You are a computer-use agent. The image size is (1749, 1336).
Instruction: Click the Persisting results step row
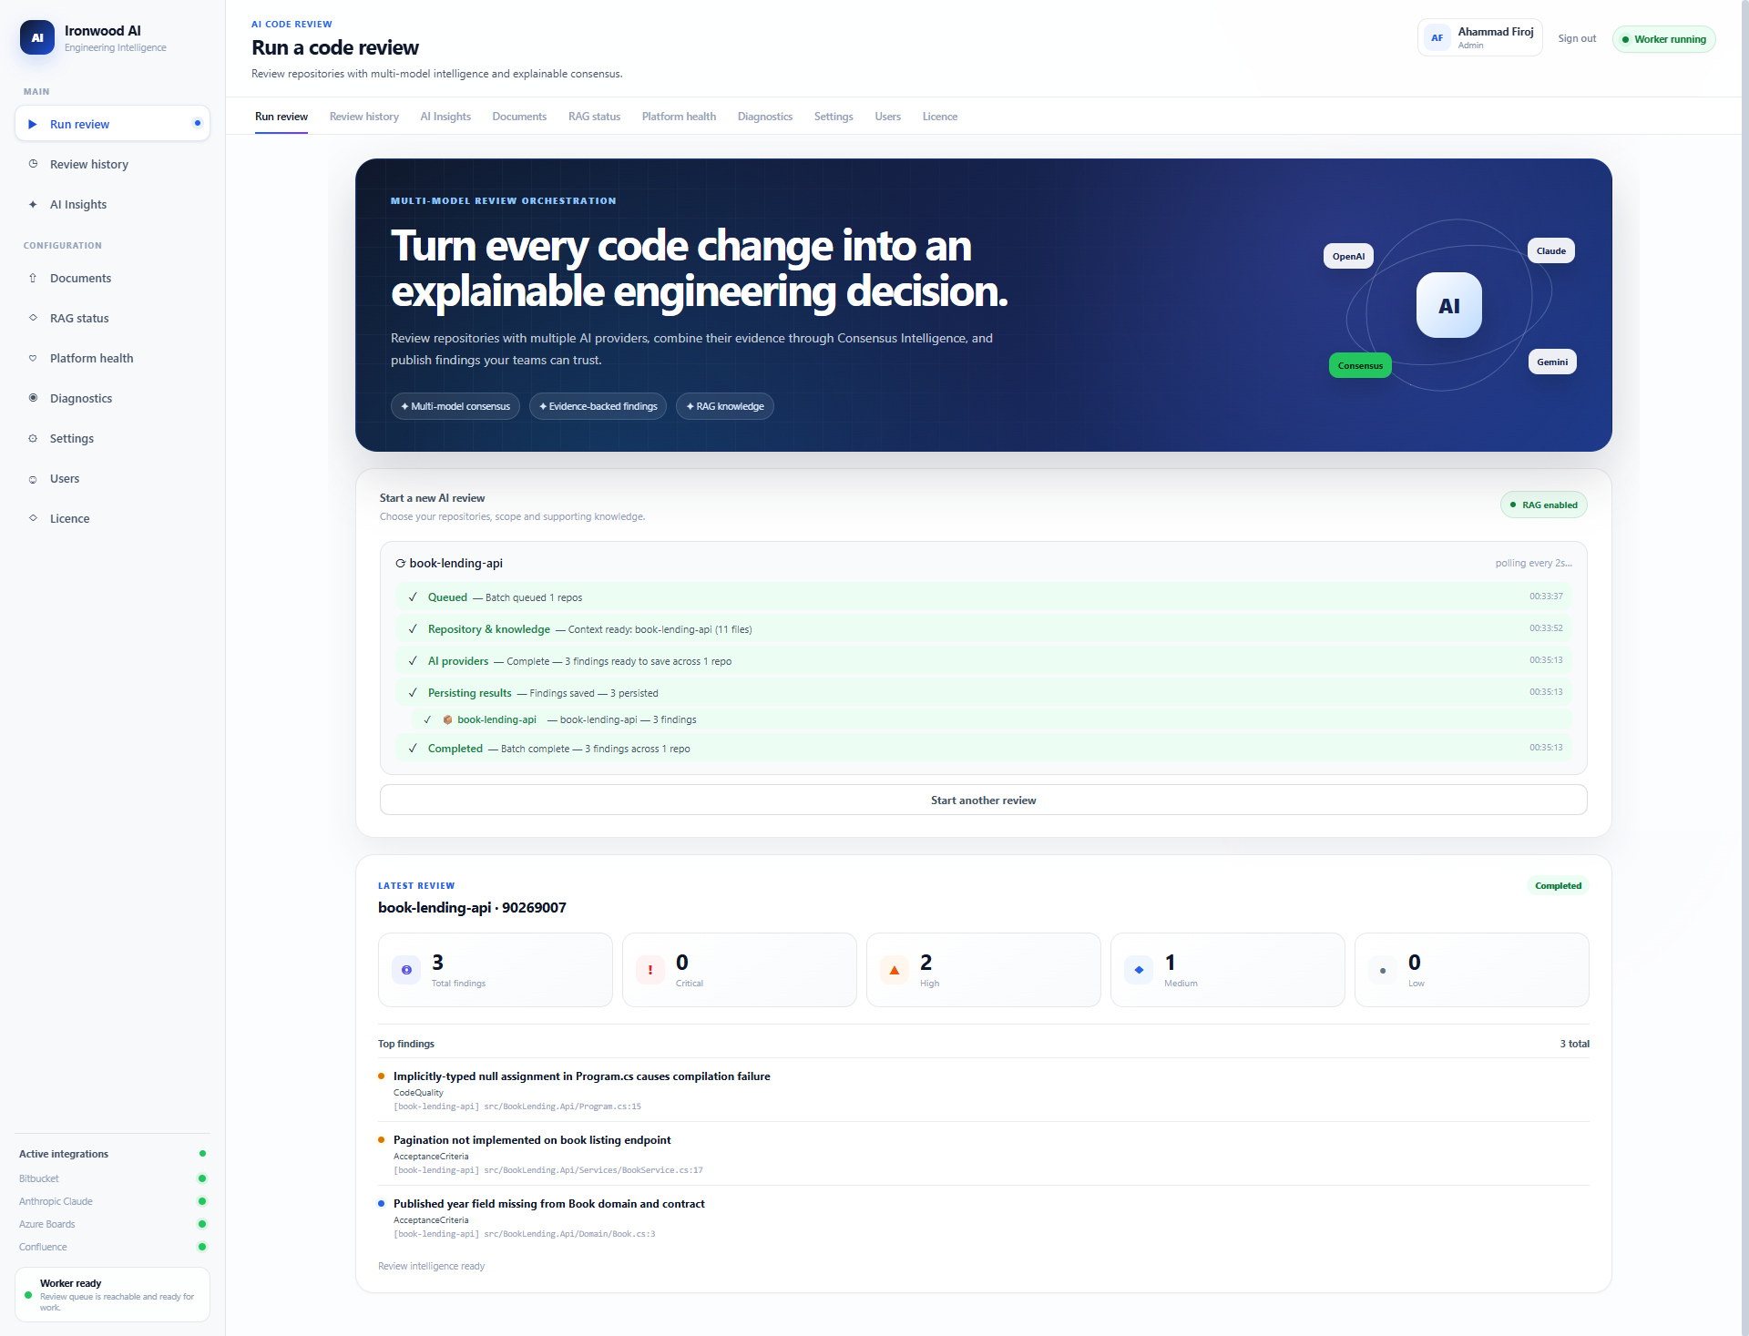pos(984,693)
